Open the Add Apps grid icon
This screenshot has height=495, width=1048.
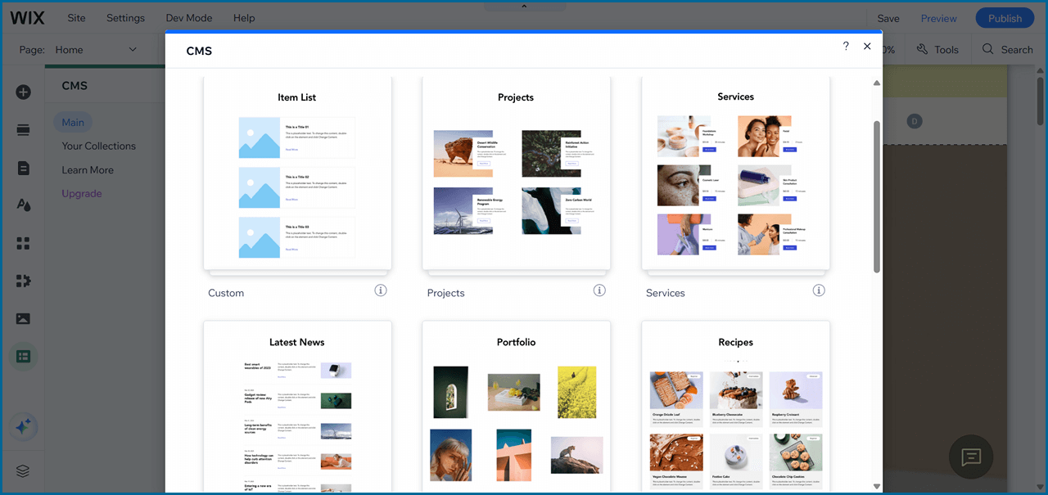click(23, 243)
